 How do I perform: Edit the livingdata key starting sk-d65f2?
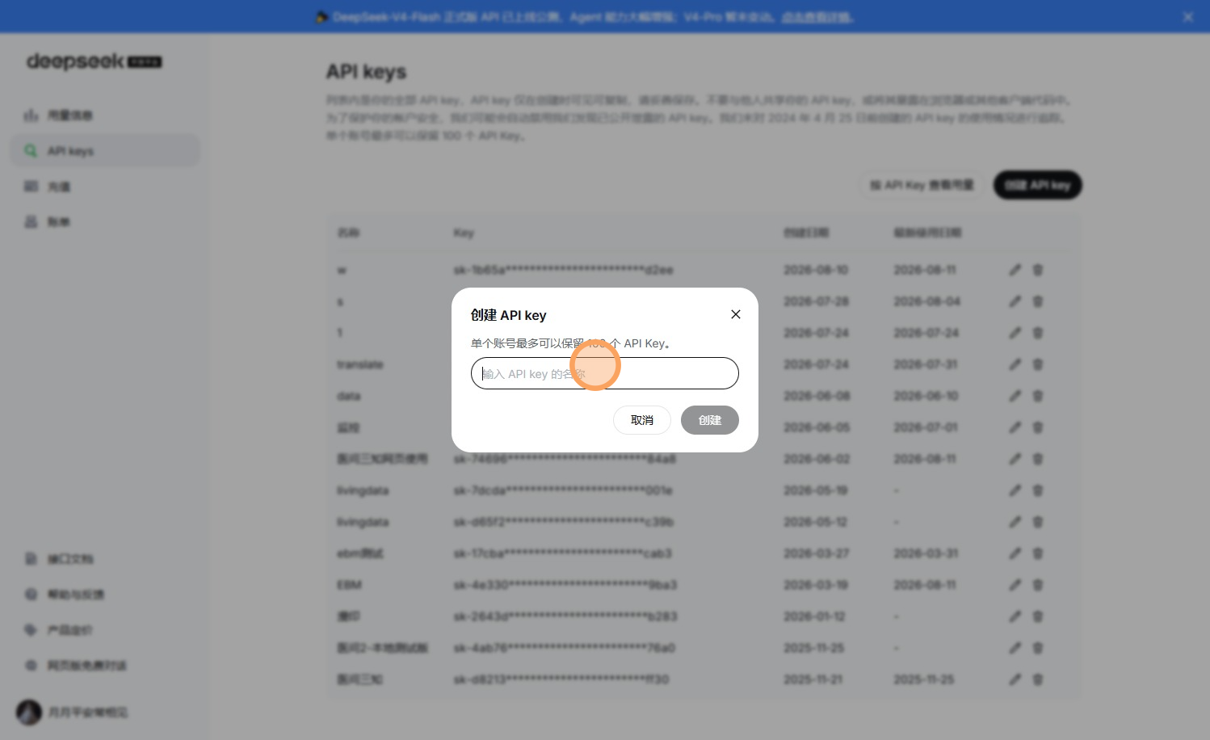point(1015,522)
